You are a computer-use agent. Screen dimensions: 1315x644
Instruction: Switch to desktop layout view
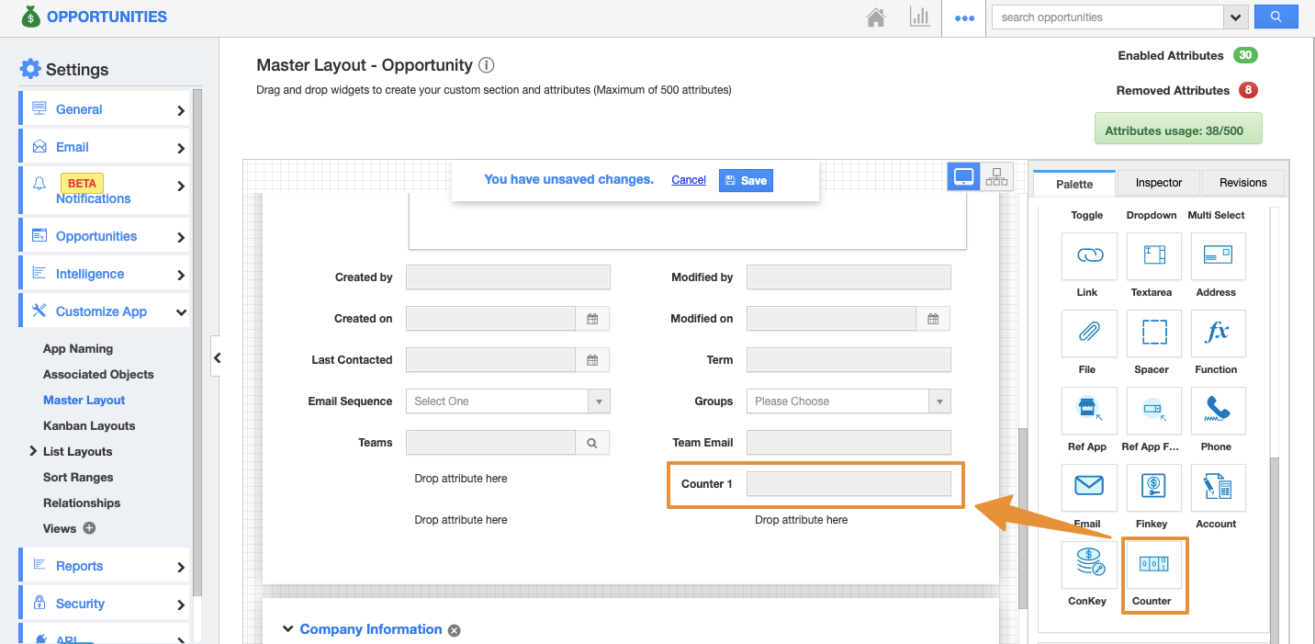pyautogui.click(x=963, y=177)
